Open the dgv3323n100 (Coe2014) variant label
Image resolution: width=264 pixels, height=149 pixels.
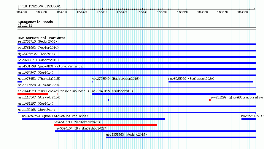[36, 54]
